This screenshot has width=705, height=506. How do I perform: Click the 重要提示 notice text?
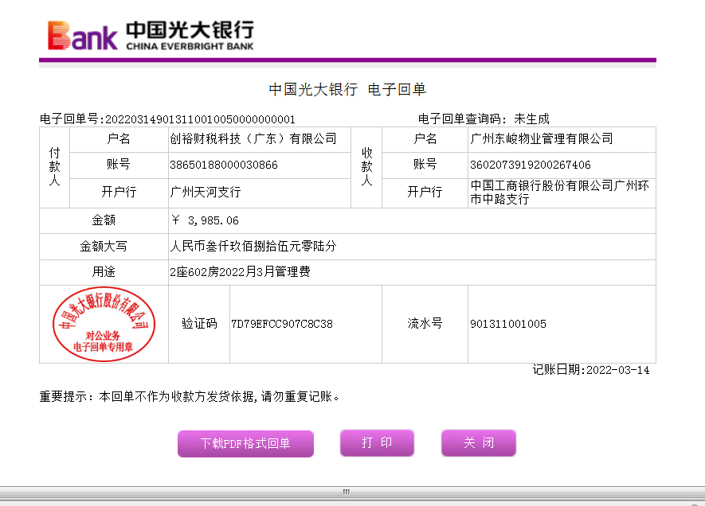(x=191, y=395)
